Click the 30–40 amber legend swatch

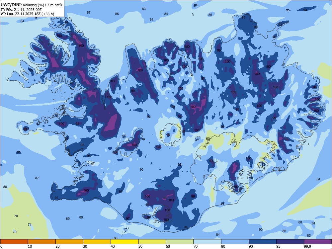pos(97,242)
